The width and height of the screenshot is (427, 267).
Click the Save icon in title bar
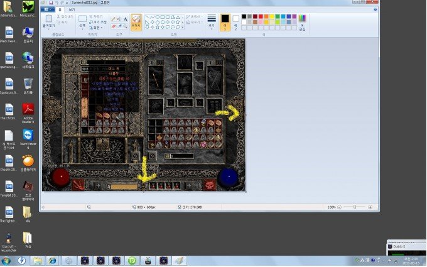(51, 3)
